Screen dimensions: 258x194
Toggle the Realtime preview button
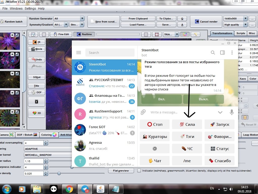pos(84,34)
